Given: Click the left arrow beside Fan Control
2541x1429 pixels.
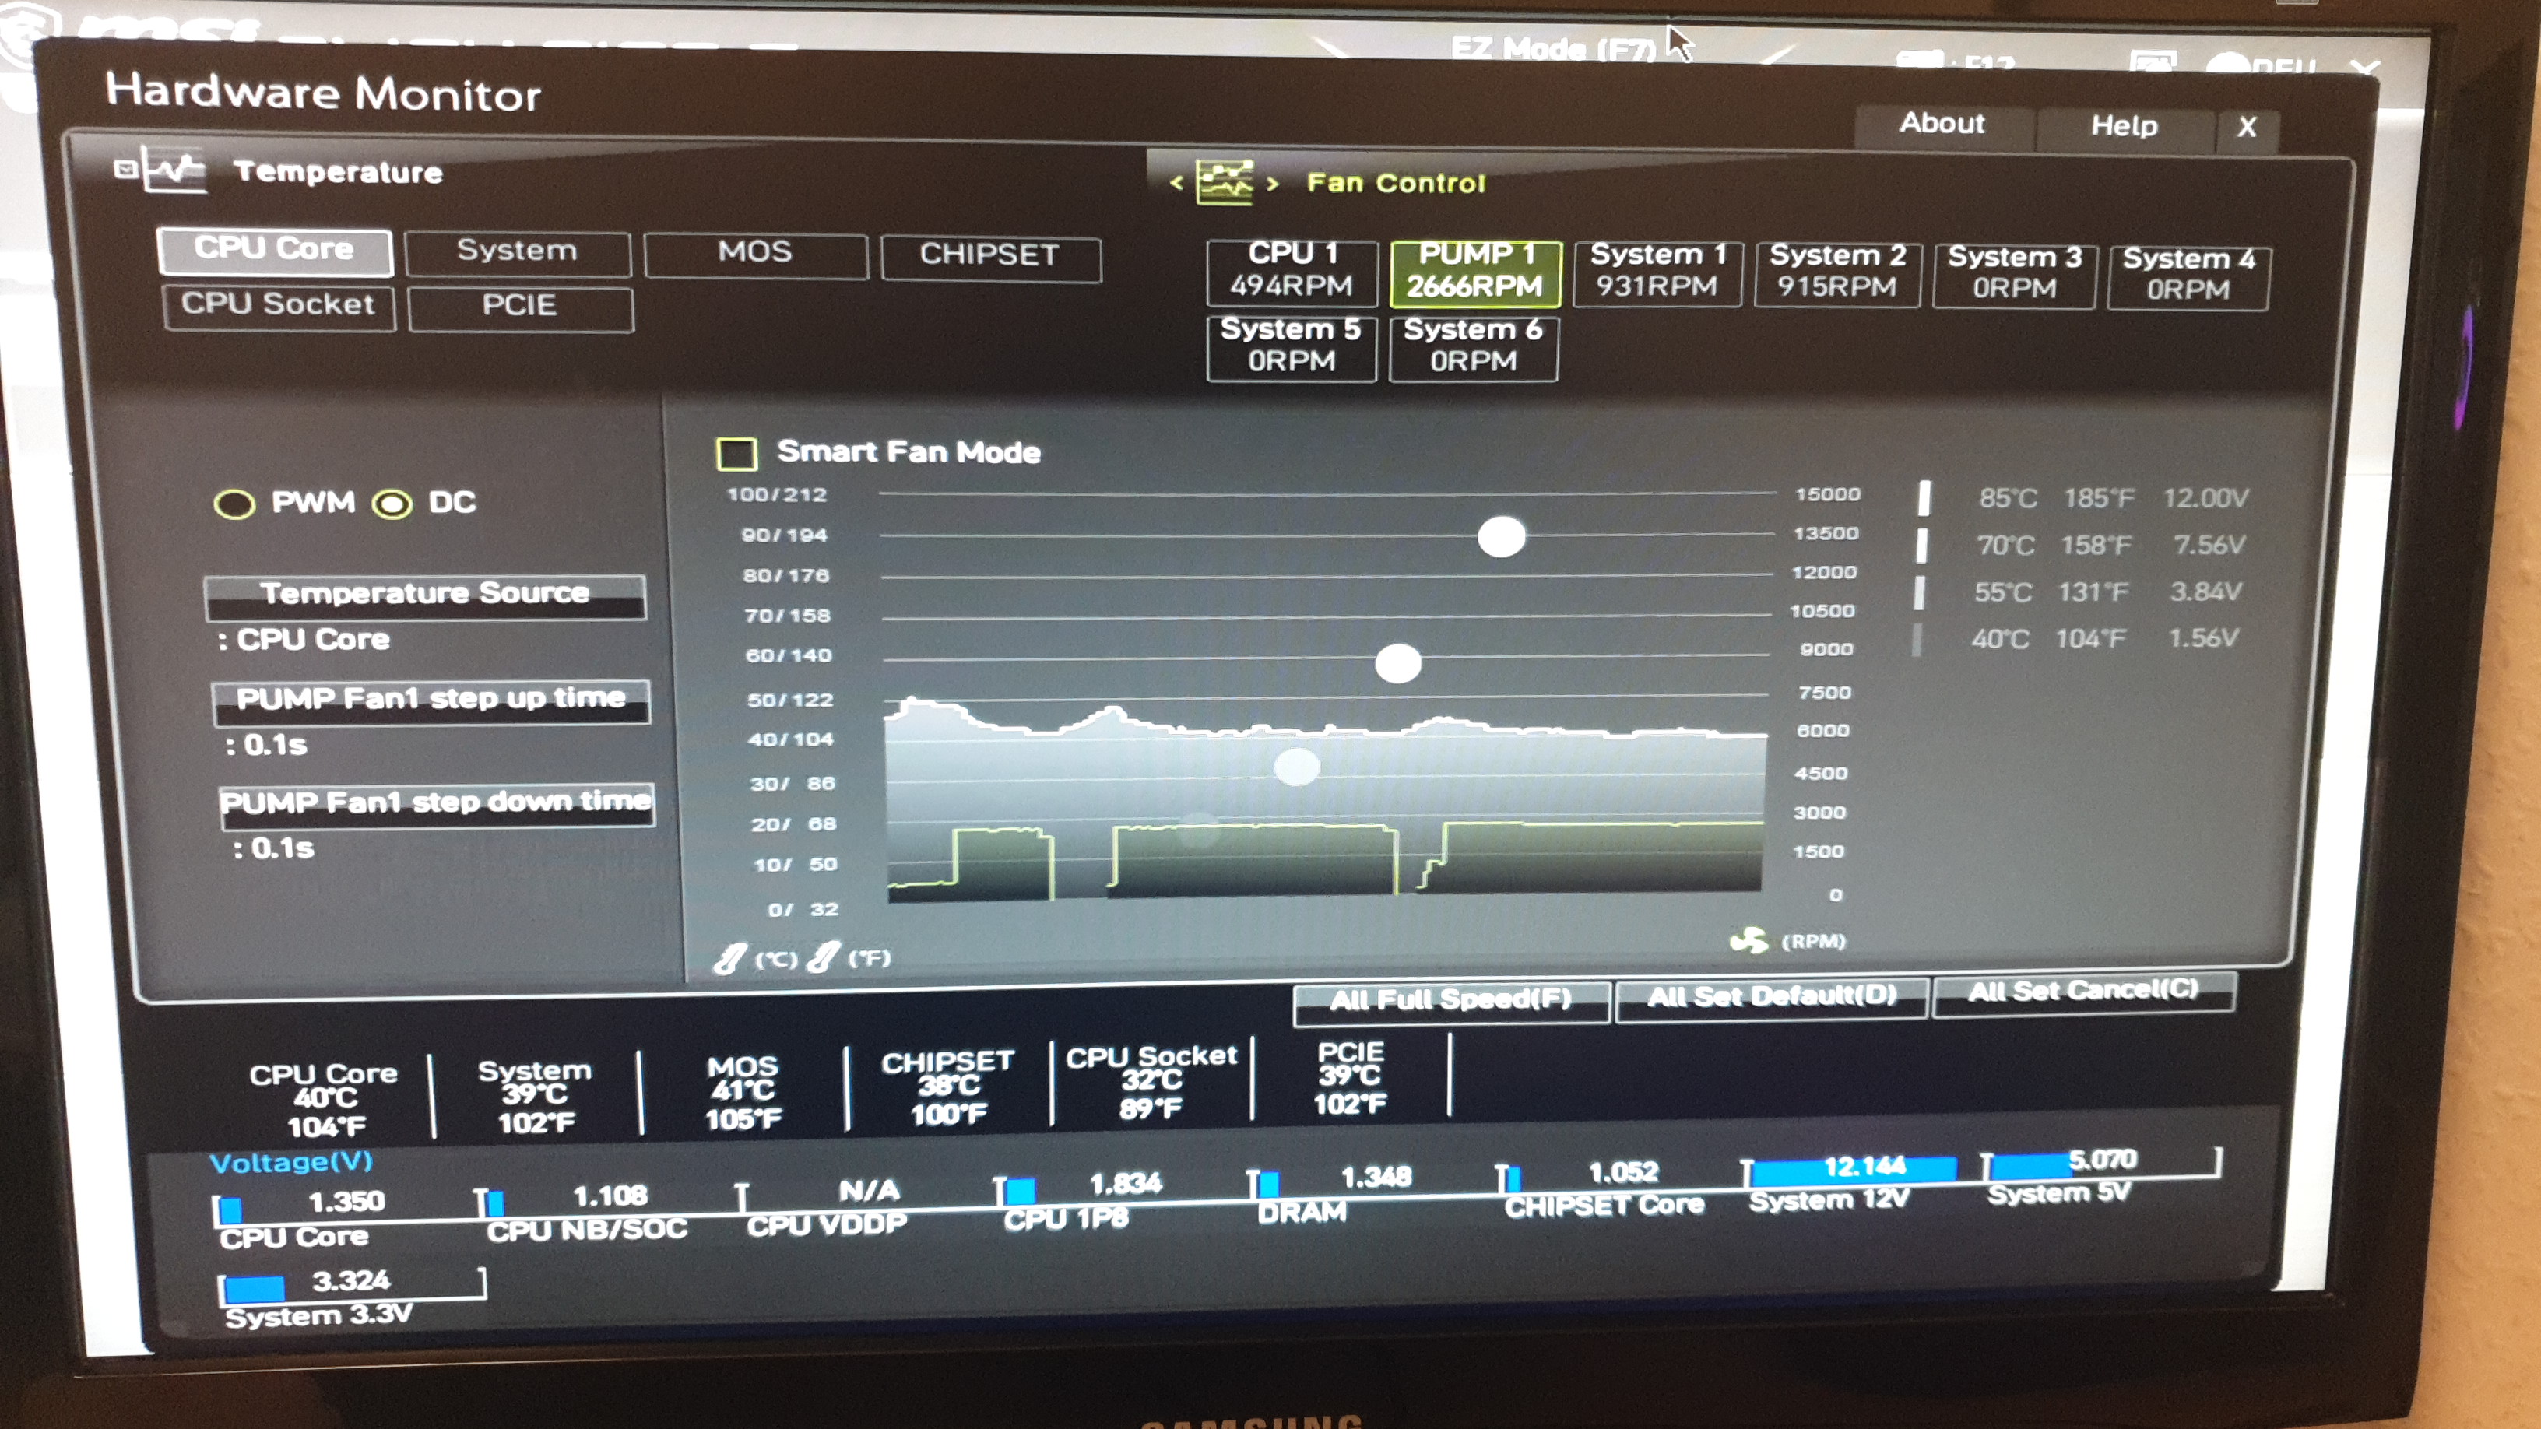Looking at the screenshot, I should [x=1176, y=182].
